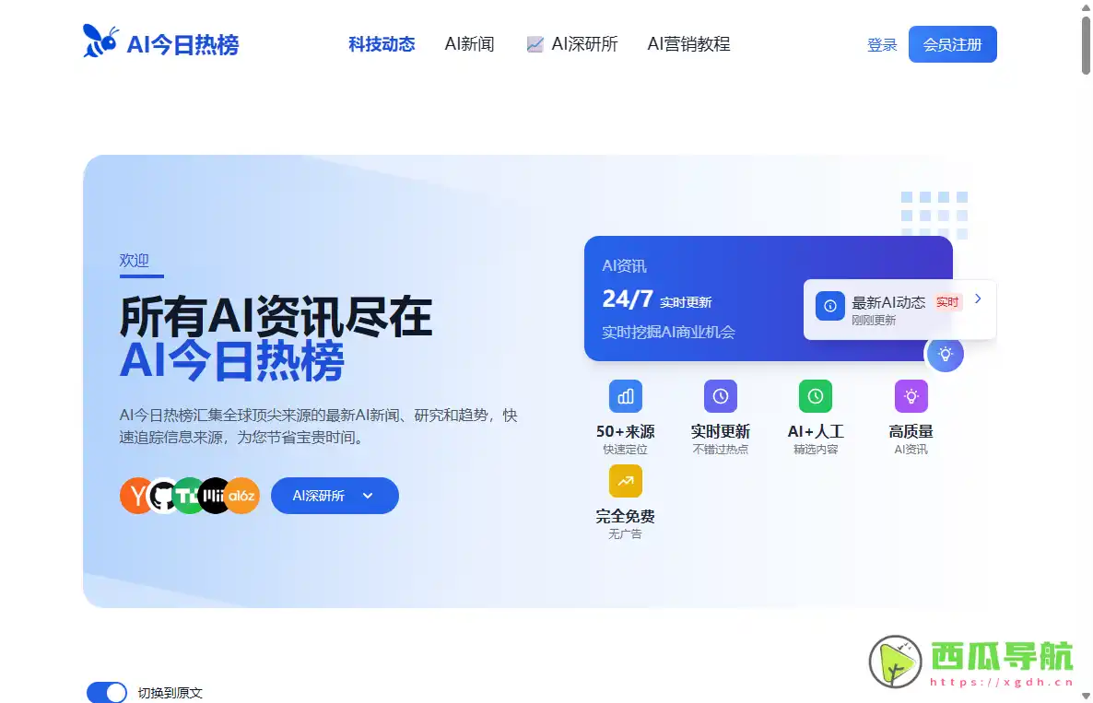Click the 登录 link

tap(882, 44)
